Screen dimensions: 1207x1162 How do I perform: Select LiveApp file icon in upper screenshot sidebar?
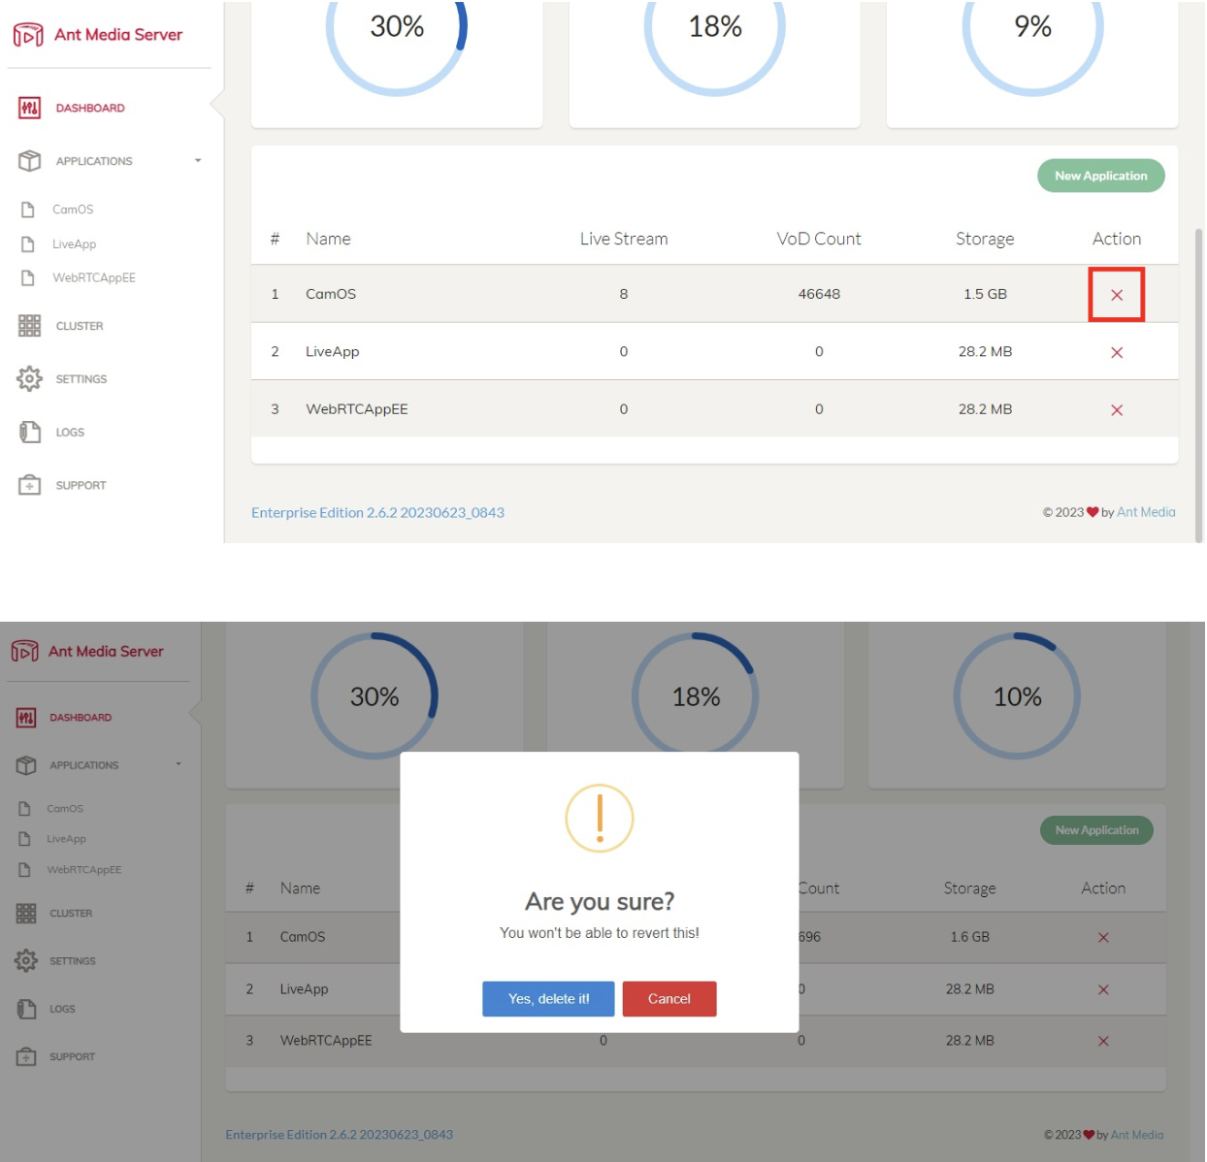[x=28, y=244]
